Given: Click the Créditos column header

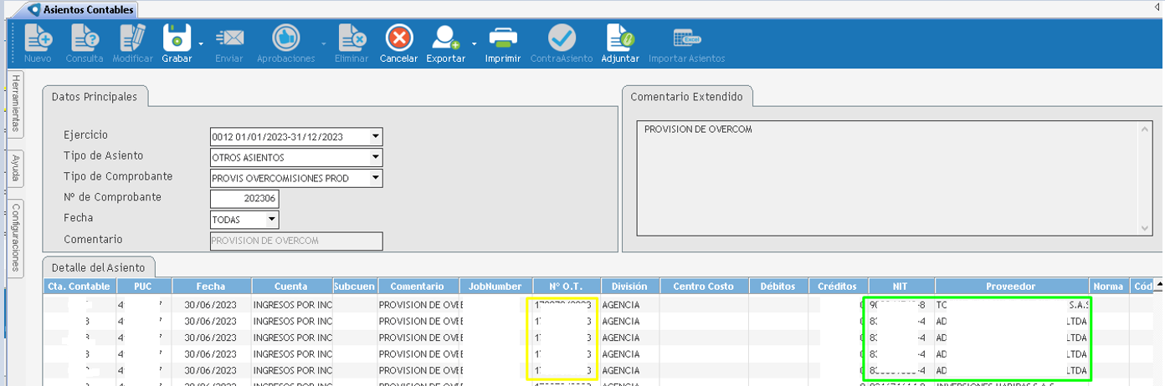Looking at the screenshot, I should [838, 287].
